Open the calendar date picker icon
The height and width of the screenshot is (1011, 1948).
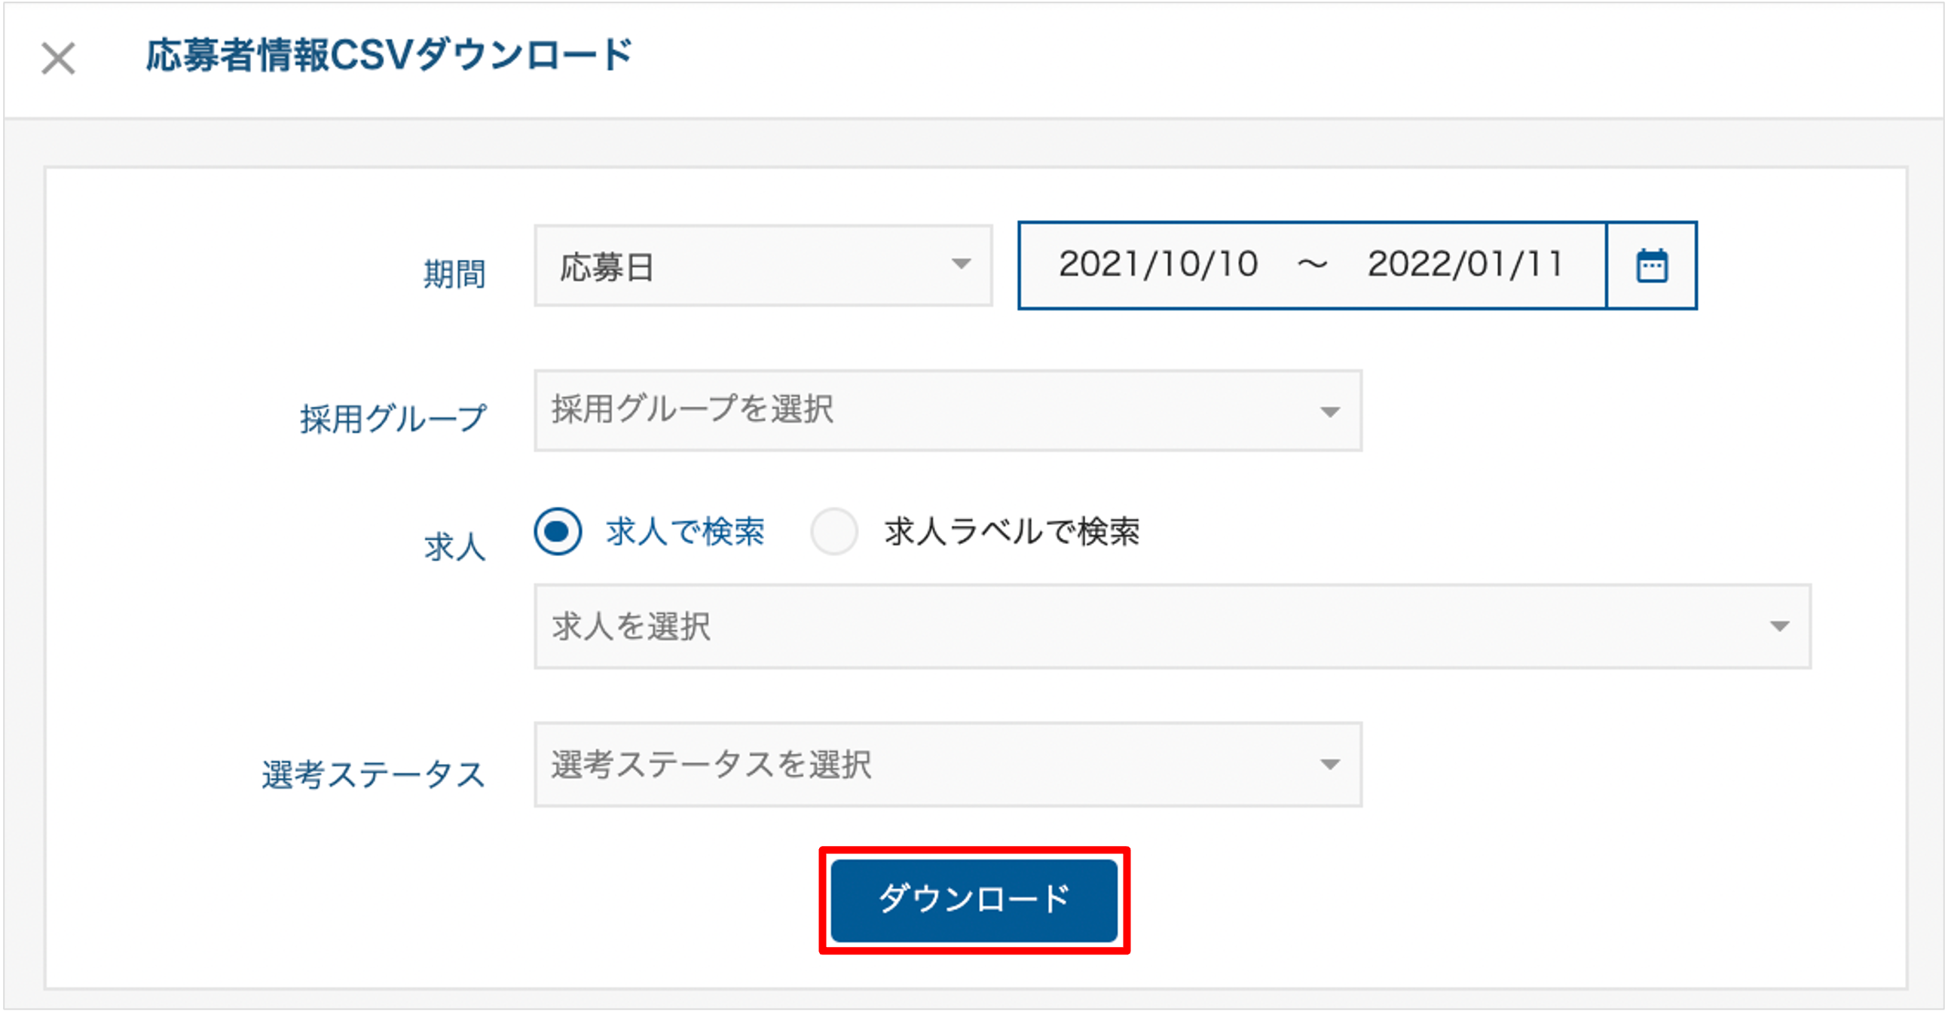pos(1652,265)
